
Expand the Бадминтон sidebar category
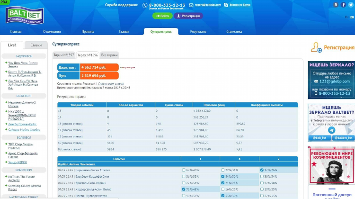tap(24, 56)
